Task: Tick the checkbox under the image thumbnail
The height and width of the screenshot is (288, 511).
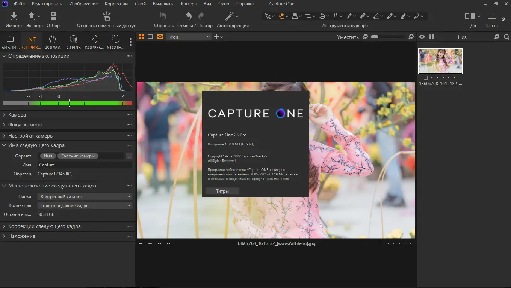Action: click(425, 78)
